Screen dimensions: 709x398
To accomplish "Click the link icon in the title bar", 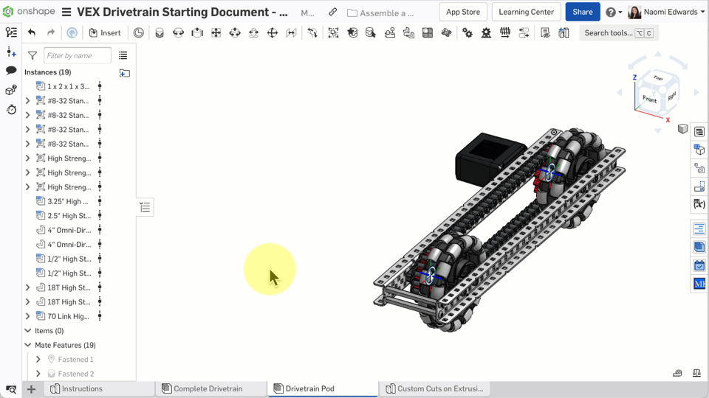I will click(x=333, y=12).
